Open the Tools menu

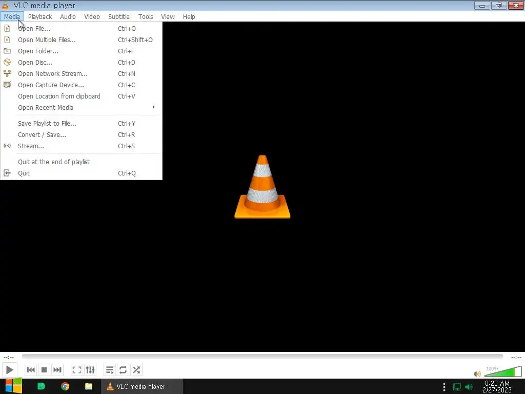click(146, 17)
